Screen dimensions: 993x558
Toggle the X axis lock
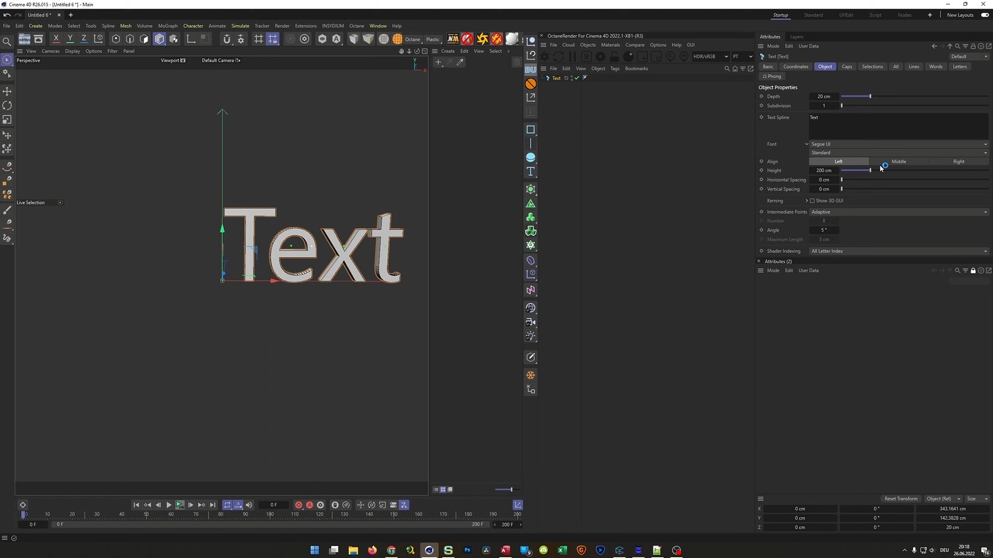pyautogui.click(x=56, y=39)
